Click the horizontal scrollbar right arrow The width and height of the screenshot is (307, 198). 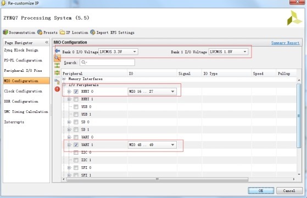294,179
